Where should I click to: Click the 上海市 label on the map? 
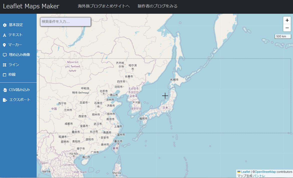(118, 127)
